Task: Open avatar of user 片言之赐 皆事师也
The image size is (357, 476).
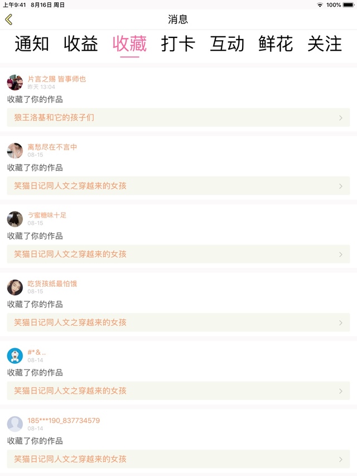Action: point(15,83)
